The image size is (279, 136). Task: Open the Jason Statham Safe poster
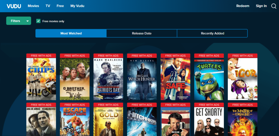(175, 79)
